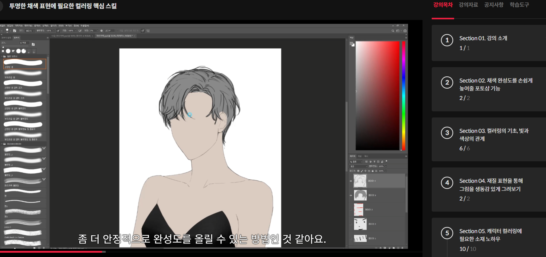
Task: Filter layers by adjustment layer icon
Action: point(371,162)
